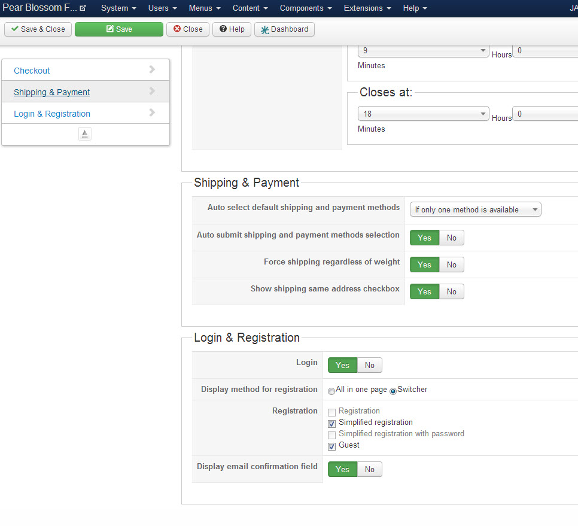This screenshot has height=526, width=578.
Task: Set Display email confirmation field to Yes
Action: [342, 469]
